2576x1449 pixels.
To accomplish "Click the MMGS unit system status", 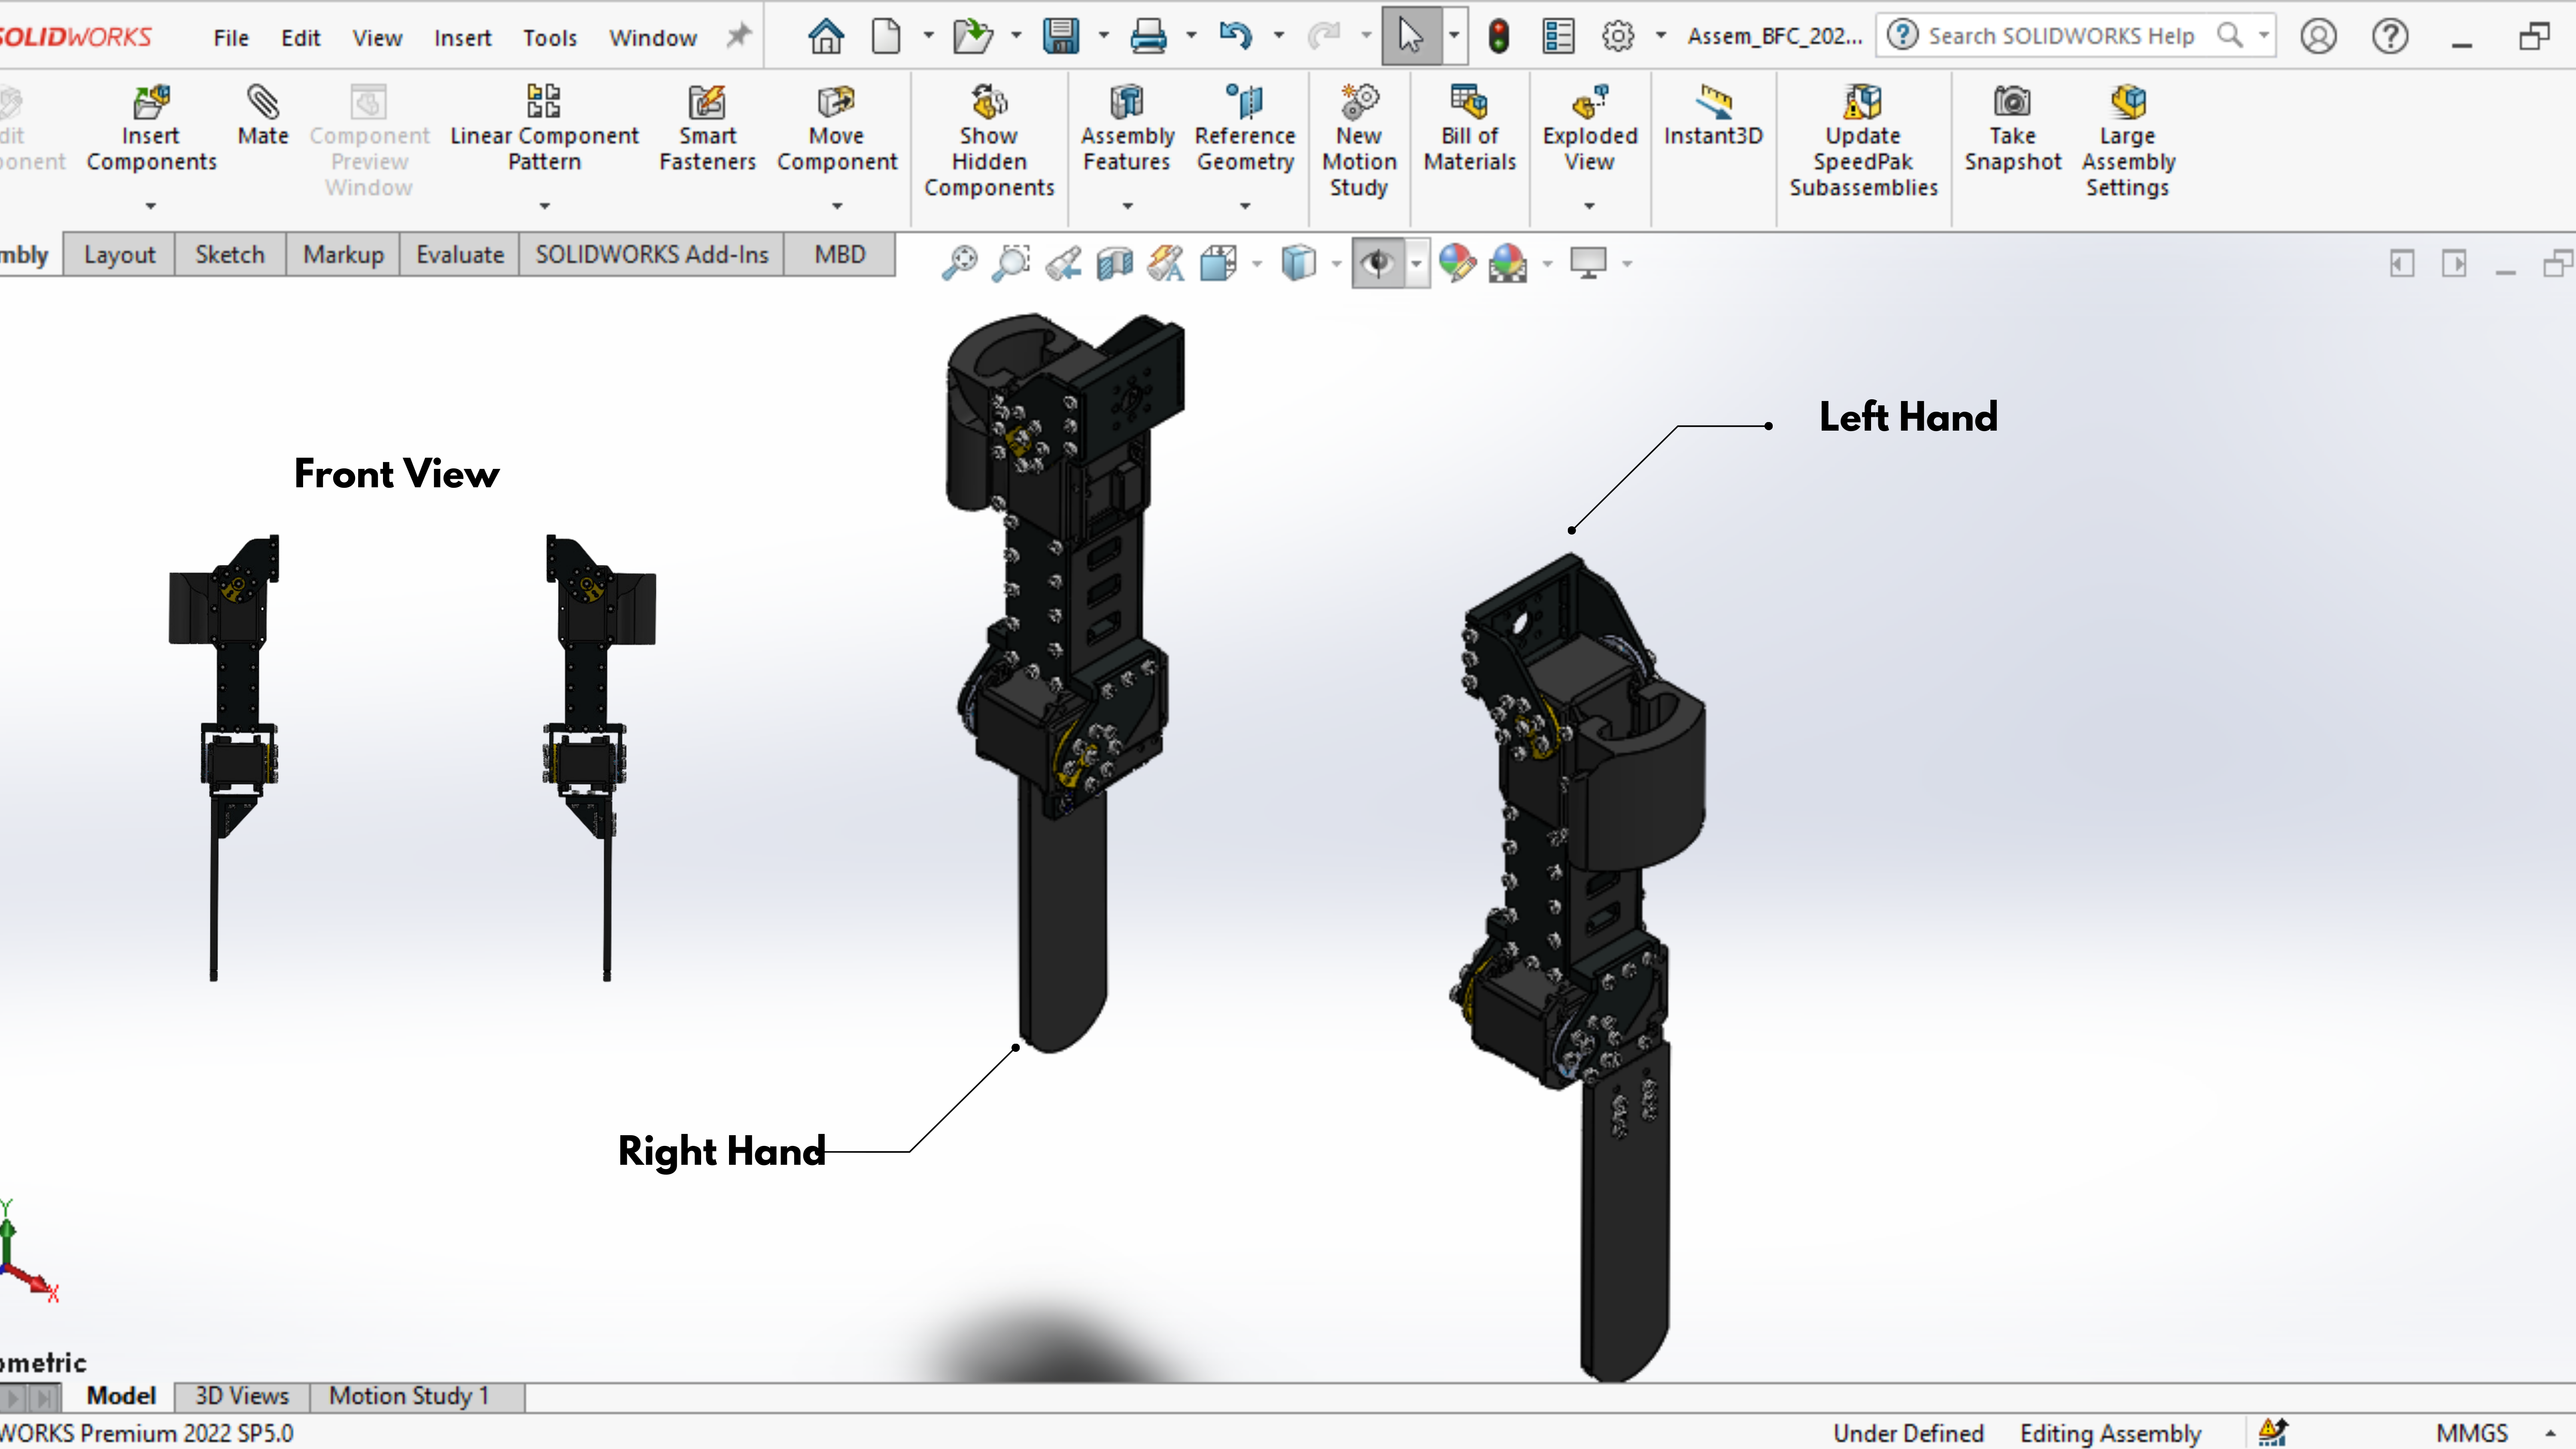I will tap(2472, 1433).
